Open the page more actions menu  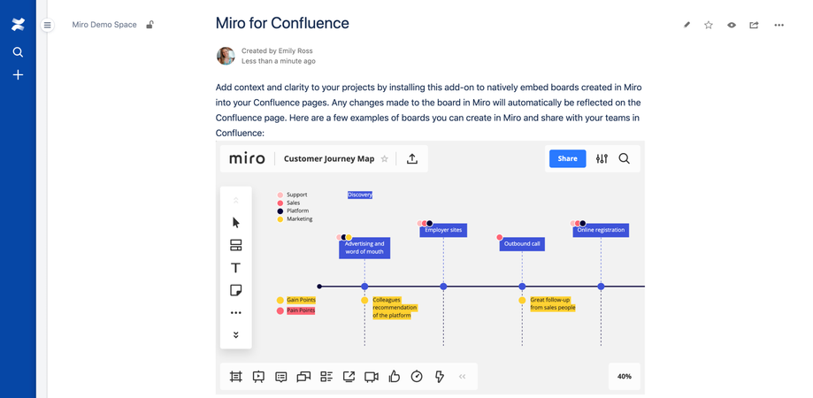[x=778, y=25]
